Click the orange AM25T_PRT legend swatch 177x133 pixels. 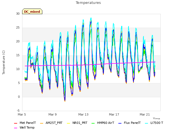point(42,123)
